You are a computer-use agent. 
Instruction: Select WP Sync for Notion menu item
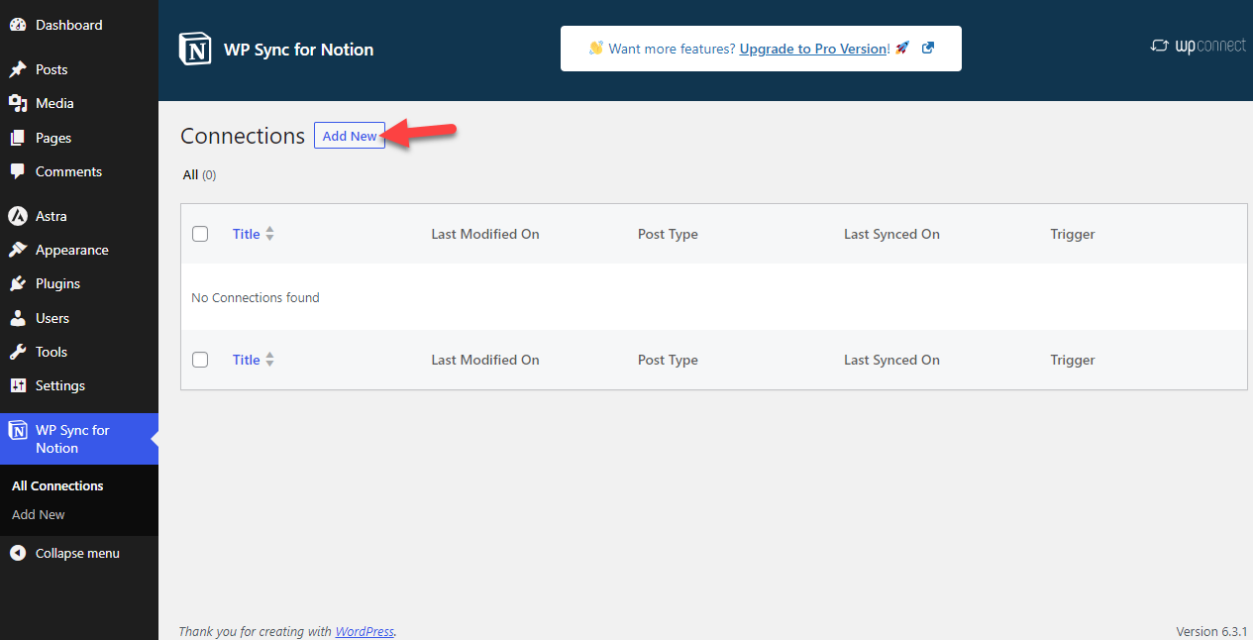tap(79, 439)
